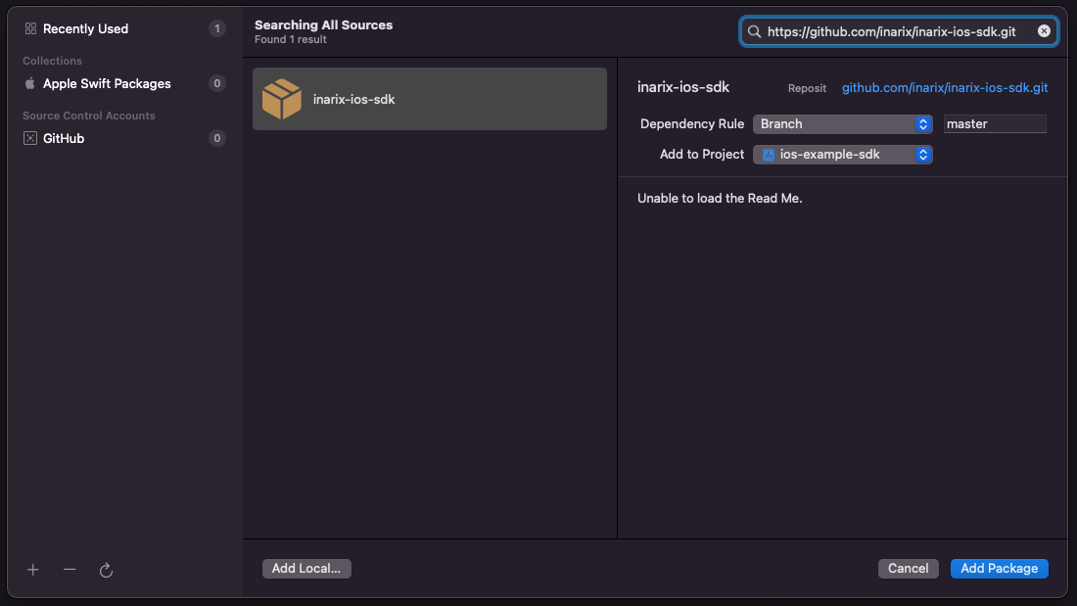Click the Add Package button
Image resolution: width=1077 pixels, height=606 pixels.
999,569
